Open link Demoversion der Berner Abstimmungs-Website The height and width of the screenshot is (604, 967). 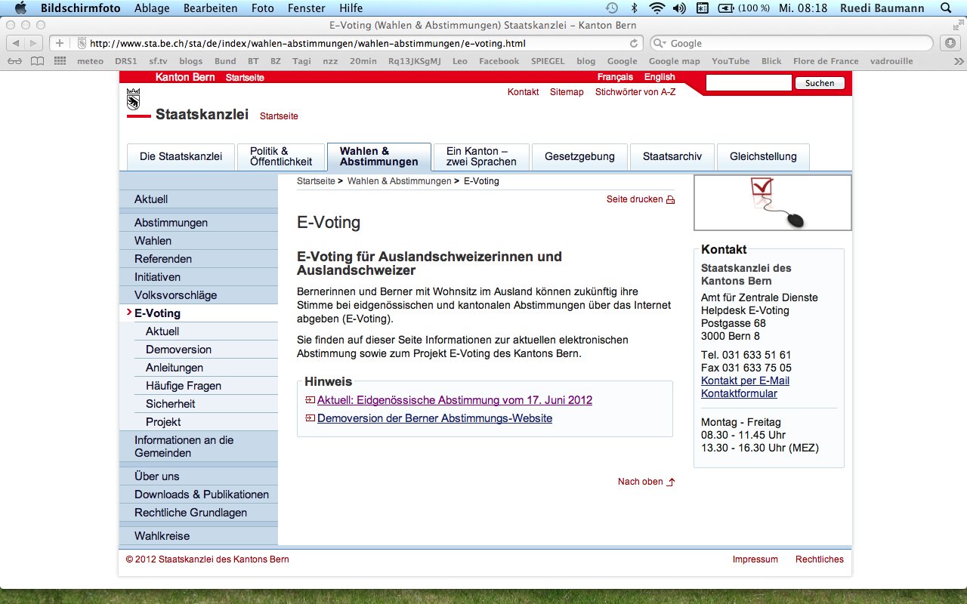point(434,418)
